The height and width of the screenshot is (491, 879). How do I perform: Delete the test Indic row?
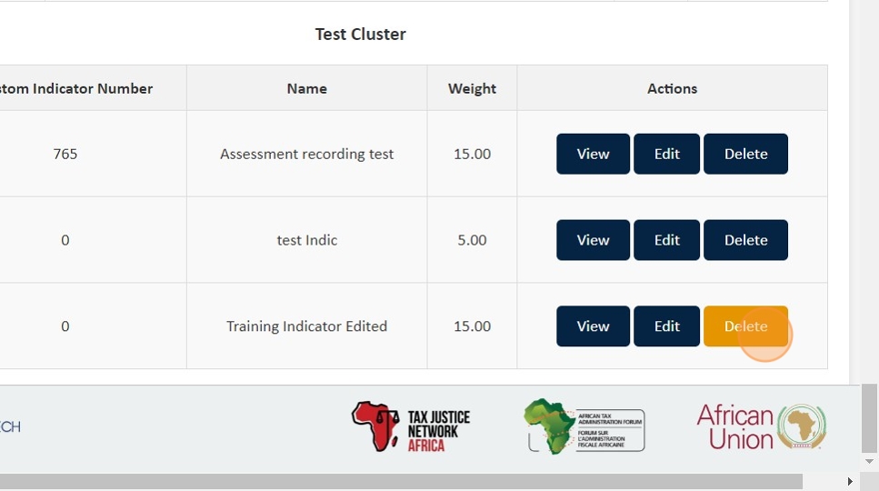(x=745, y=240)
